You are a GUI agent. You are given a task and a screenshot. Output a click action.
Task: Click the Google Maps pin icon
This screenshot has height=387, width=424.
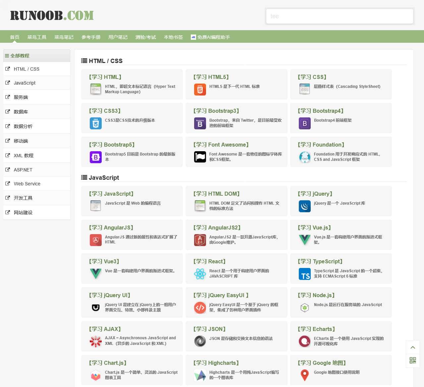(x=304, y=375)
